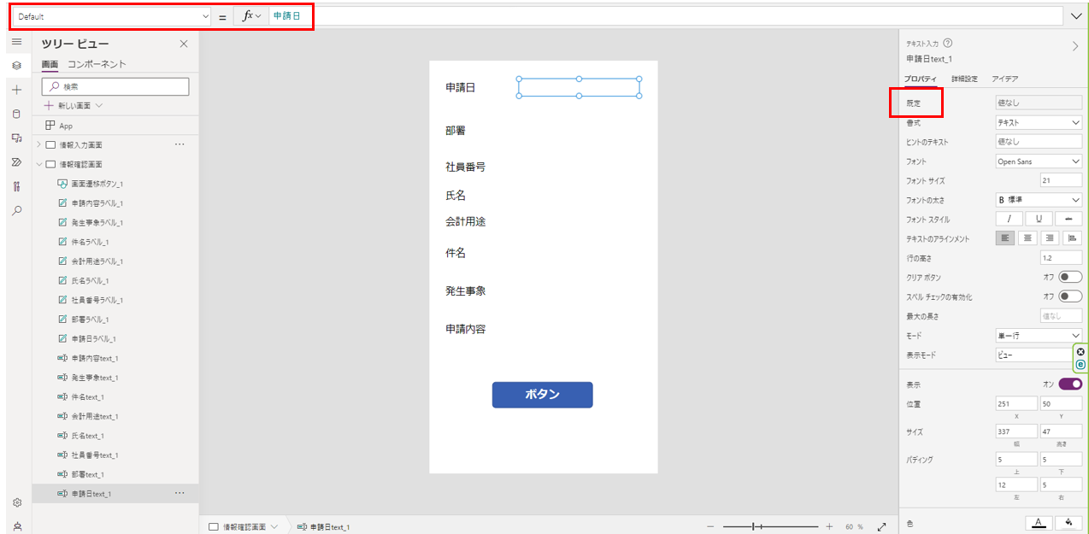The height and width of the screenshot is (534, 1089).
Task: Open モード dropdown
Action: pos(1039,335)
